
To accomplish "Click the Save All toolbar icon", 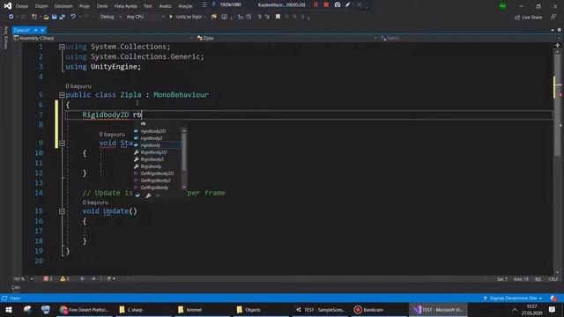I will 63,17.
